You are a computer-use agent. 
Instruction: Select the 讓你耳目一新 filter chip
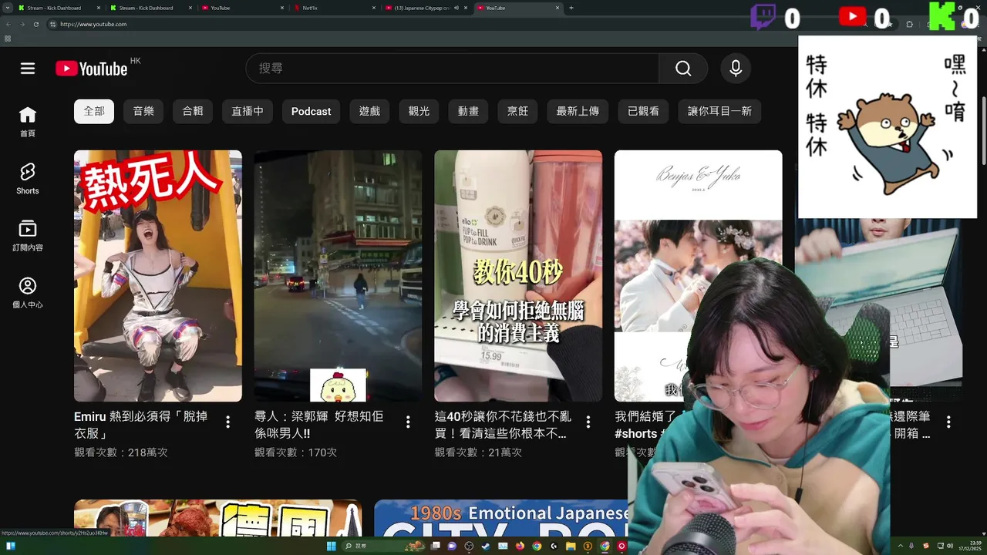coord(719,111)
